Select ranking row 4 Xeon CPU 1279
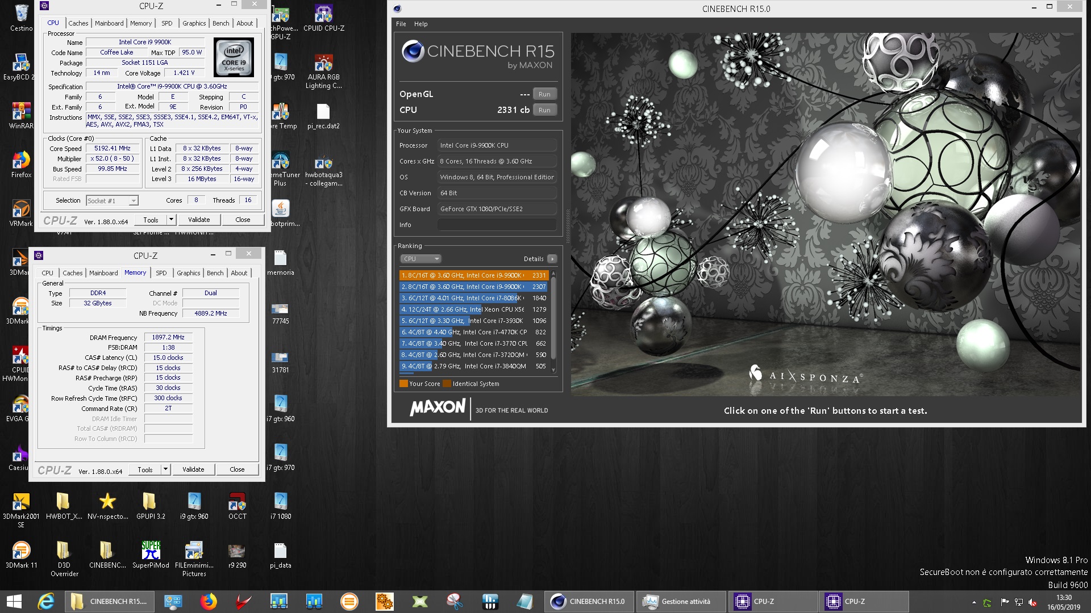Viewport: 1091px width, 613px height. 474,309
